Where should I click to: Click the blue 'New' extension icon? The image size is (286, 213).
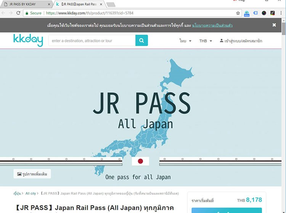[247, 13]
